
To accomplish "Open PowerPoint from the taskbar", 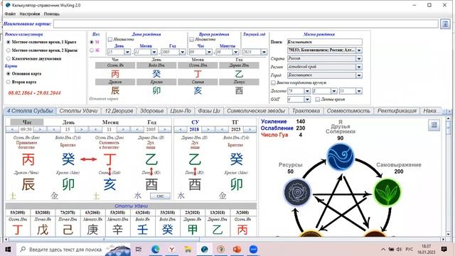I will point(237,250).
